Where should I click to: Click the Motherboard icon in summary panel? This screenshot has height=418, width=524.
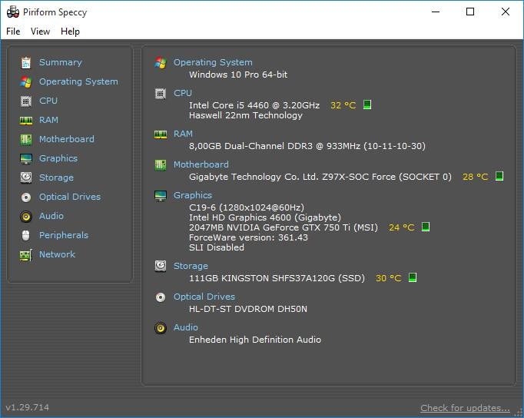pos(161,164)
